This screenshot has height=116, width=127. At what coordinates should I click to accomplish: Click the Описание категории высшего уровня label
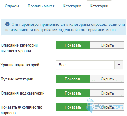point(19,48)
